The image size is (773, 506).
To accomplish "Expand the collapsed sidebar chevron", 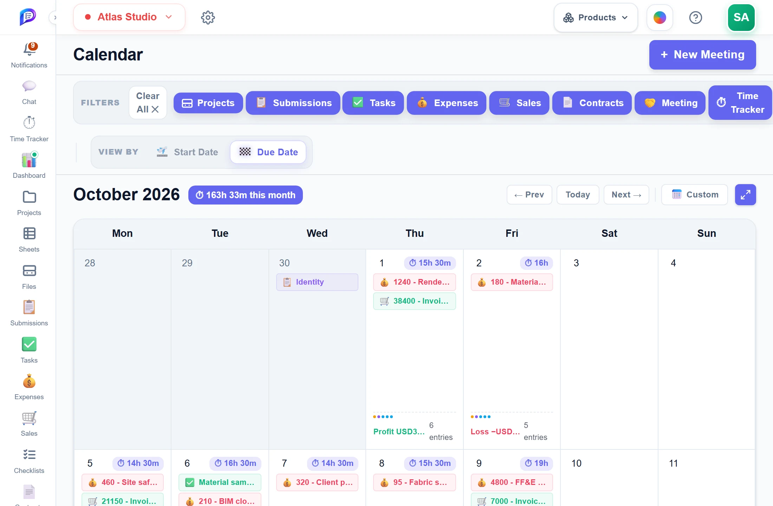I will [x=54, y=17].
